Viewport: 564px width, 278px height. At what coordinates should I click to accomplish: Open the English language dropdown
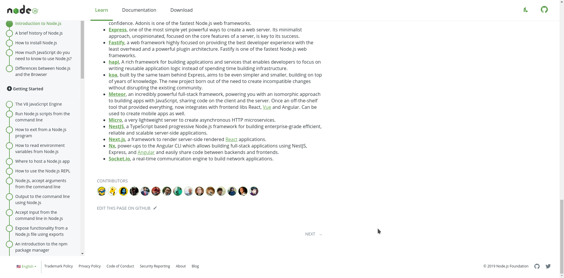pyautogui.click(x=28, y=266)
